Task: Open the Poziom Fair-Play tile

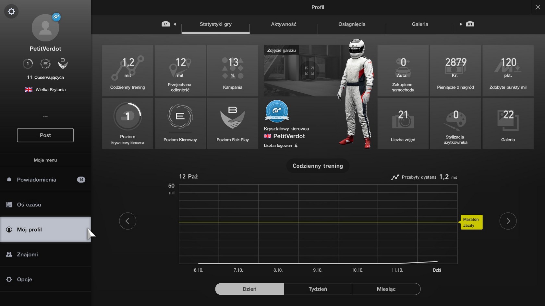Action: coord(233,123)
